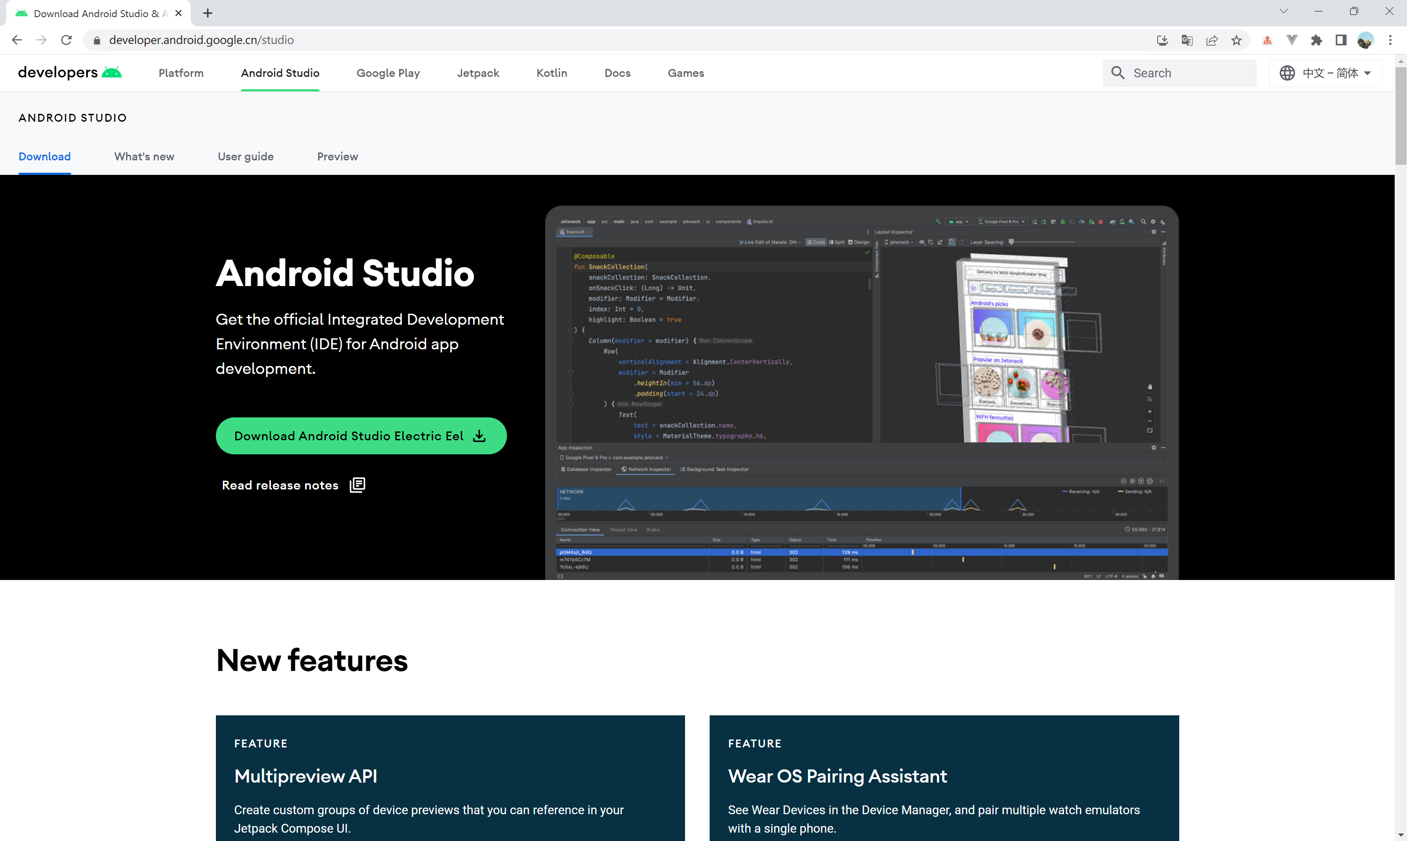Click the scrollbar down arrow
The height and width of the screenshot is (841, 1407).
coord(1401,835)
